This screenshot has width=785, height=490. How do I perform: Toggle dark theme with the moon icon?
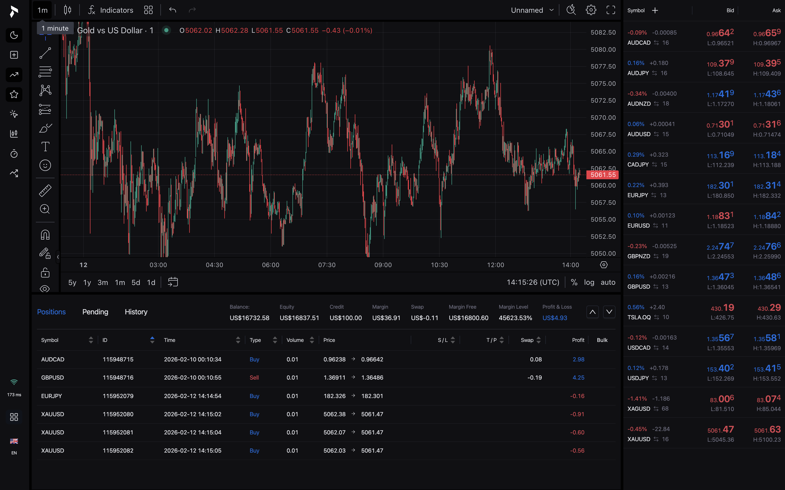[x=14, y=35]
